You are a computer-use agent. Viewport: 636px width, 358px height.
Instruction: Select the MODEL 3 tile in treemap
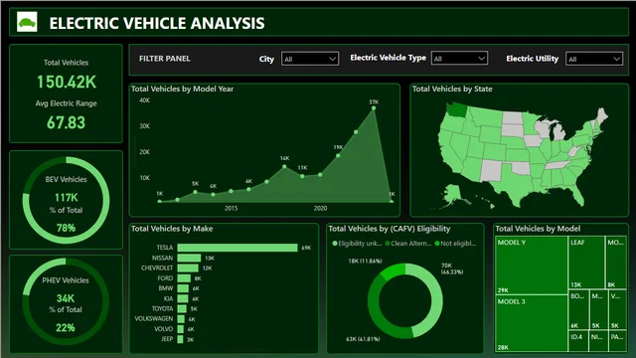point(532,323)
